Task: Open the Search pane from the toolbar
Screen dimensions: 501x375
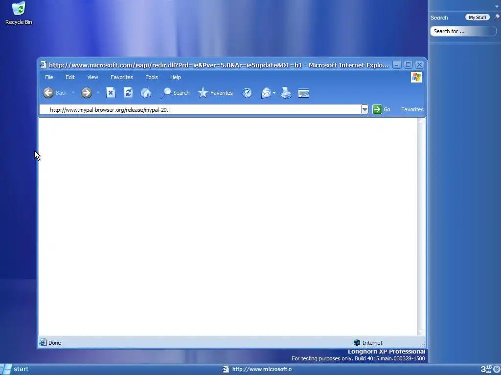Action: (175, 93)
